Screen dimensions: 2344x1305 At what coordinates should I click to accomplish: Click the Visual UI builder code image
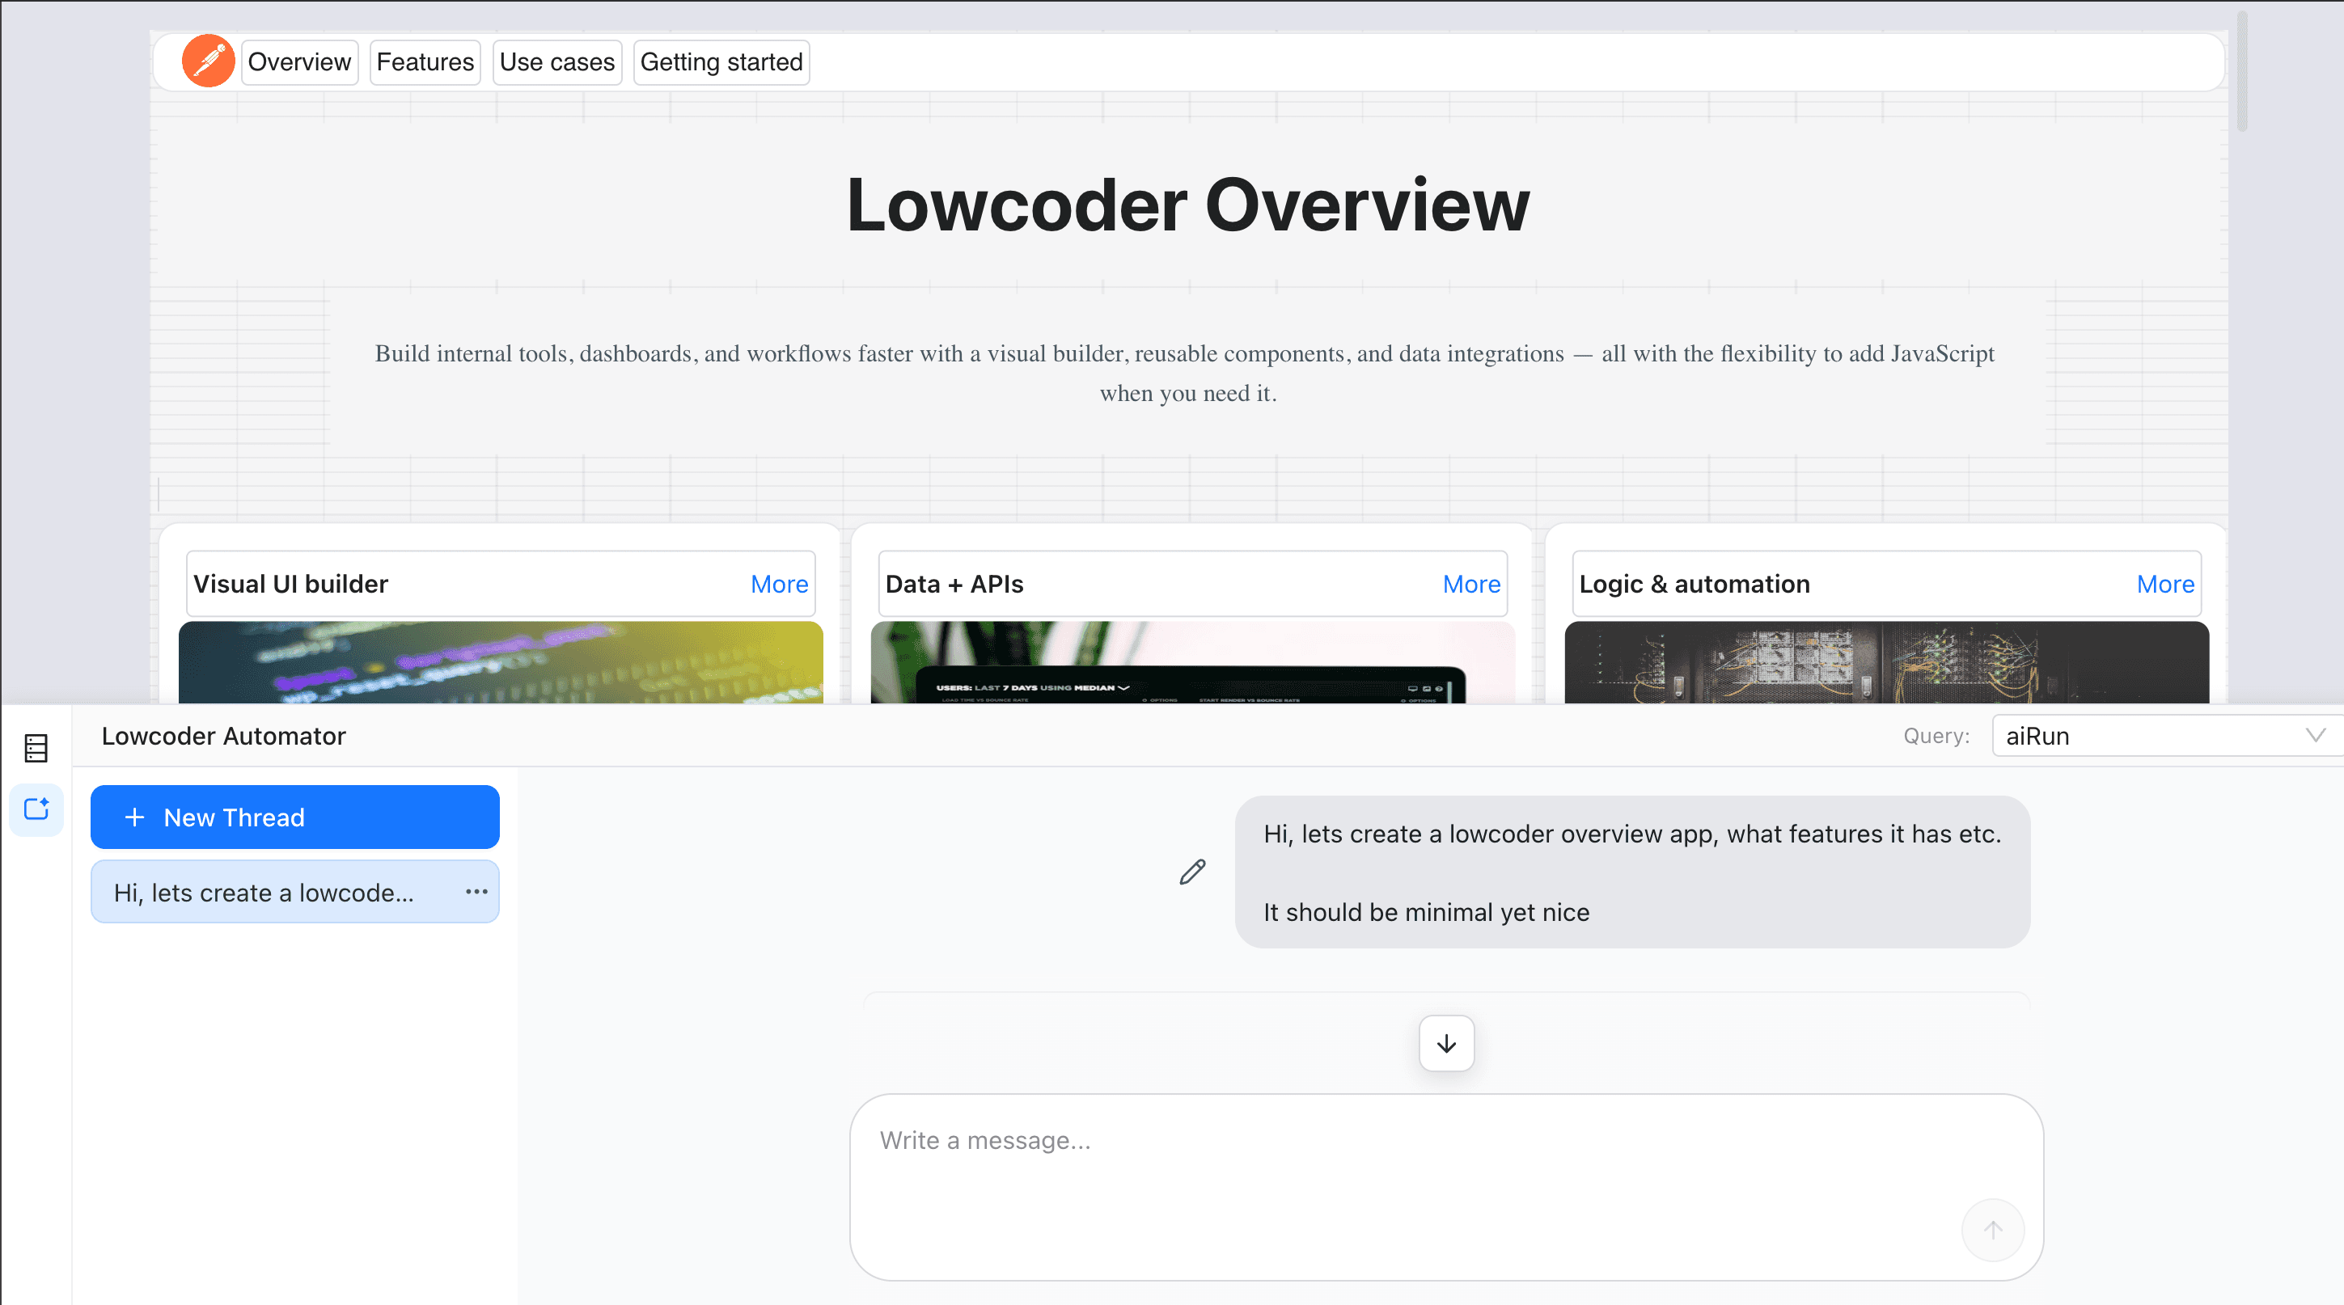point(501,662)
